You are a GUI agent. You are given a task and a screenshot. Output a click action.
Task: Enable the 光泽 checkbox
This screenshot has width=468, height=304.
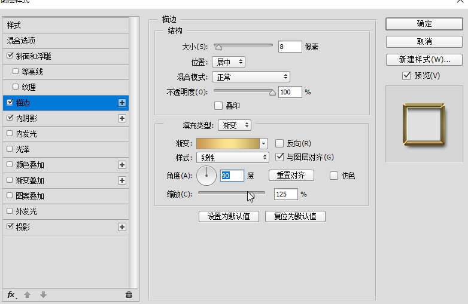pyautogui.click(x=10, y=149)
